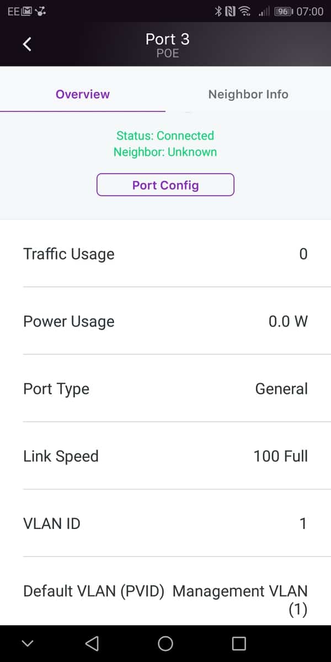This screenshot has height=662, width=331.
Task: Tap the Link Speed 100 Full row
Action: (x=165, y=456)
